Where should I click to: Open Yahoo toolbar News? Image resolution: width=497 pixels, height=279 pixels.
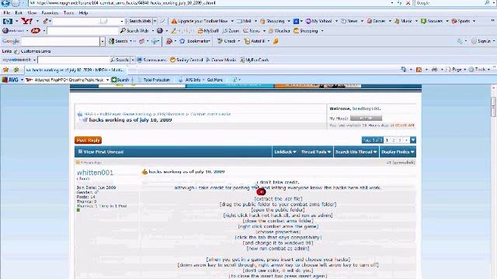click(349, 21)
